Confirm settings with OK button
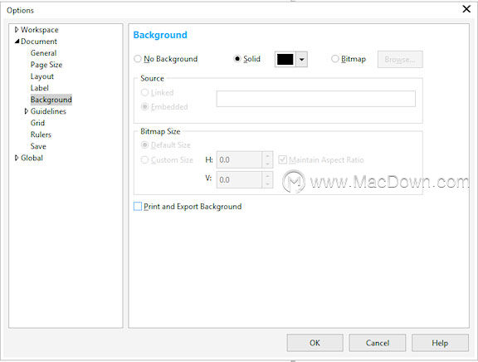Screen dimensions: 478x362 click(315, 343)
